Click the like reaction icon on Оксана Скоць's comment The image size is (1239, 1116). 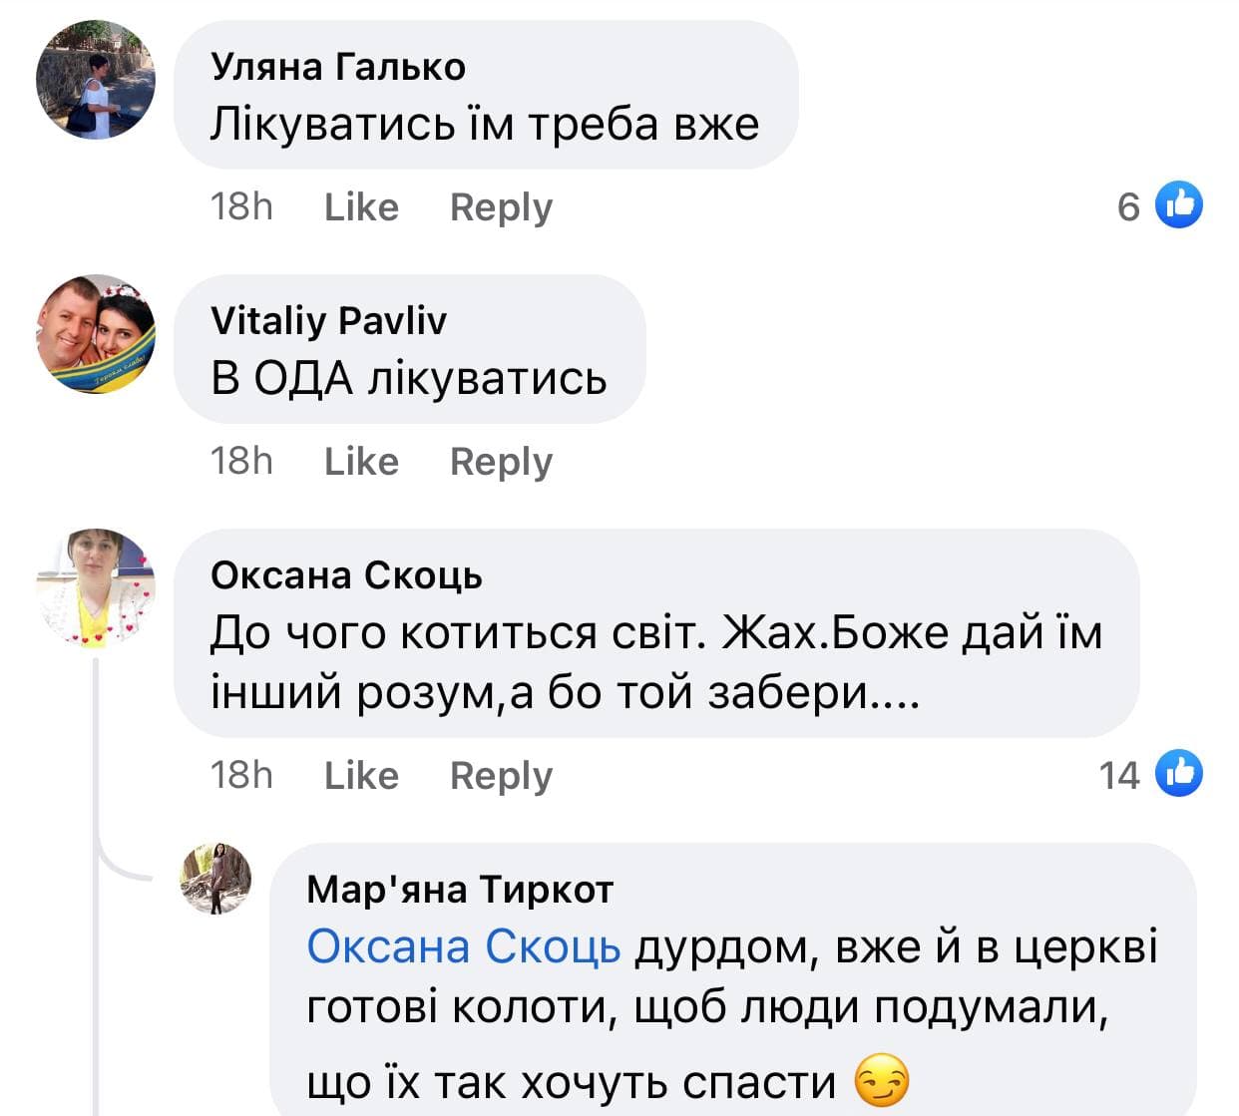(1178, 774)
